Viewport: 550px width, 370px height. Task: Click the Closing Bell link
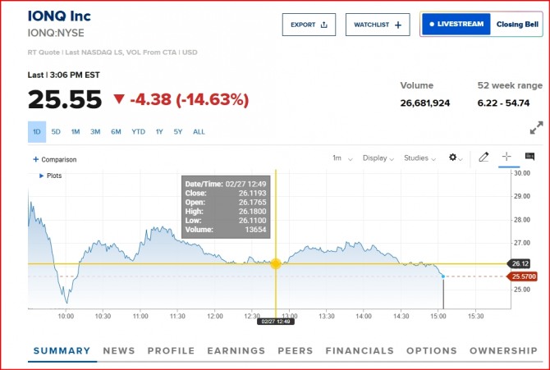pos(517,25)
